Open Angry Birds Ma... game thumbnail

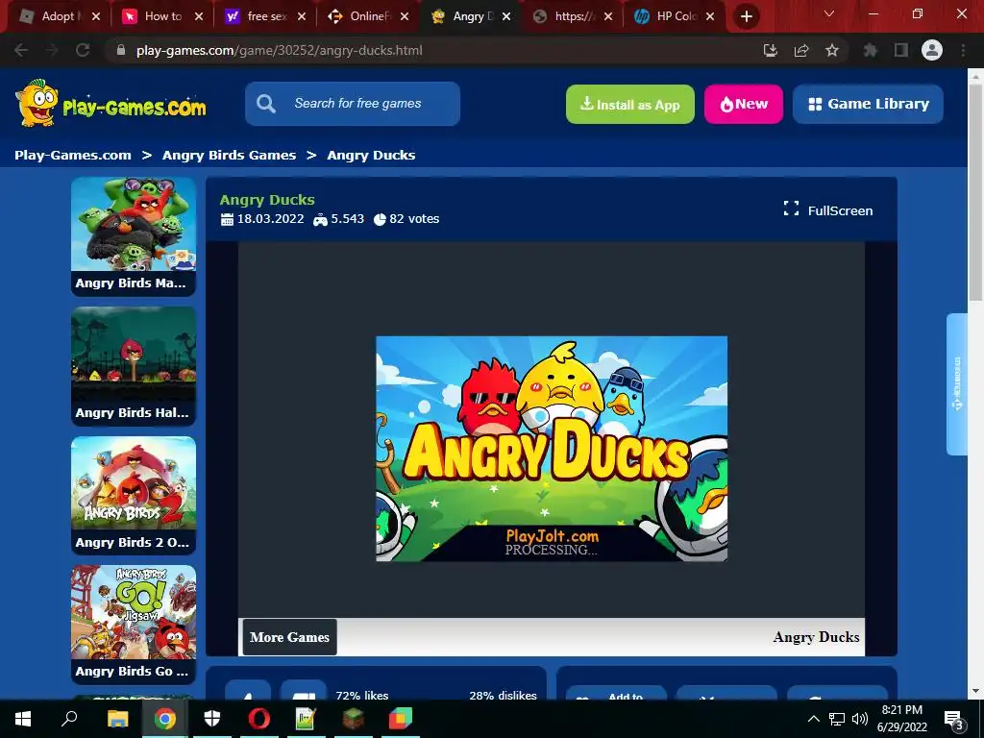134,236
